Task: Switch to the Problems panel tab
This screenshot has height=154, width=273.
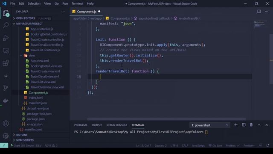Action: [x=81, y=125]
